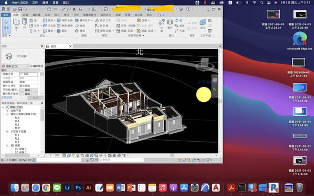Click Save in the quick access toolbar
314x196 pixels.
click(21, 9)
